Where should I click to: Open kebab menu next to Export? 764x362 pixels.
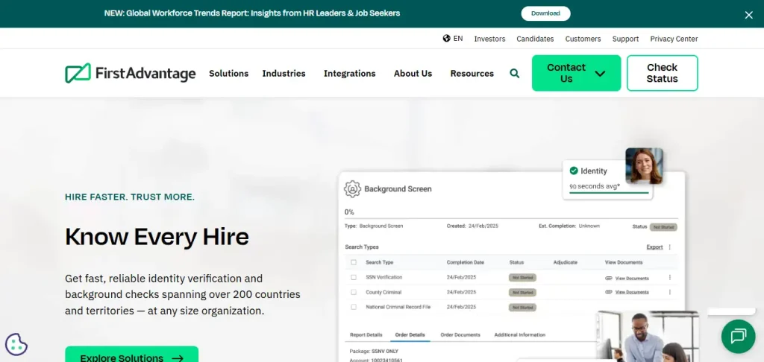tap(669, 247)
